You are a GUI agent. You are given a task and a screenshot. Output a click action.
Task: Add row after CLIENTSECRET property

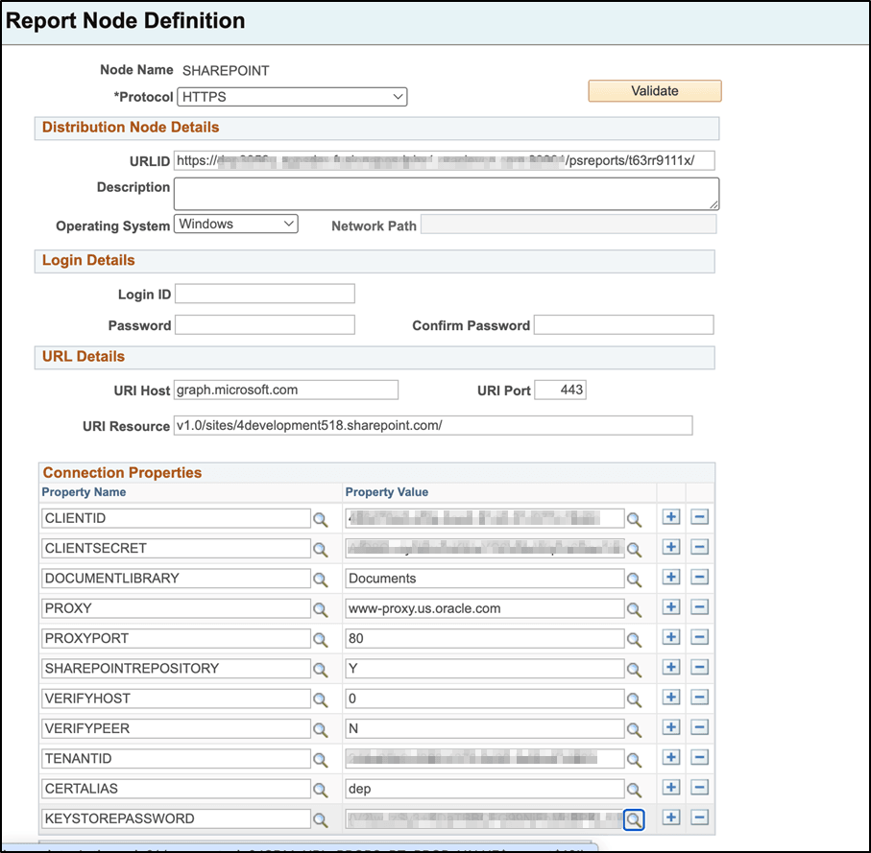(x=671, y=547)
